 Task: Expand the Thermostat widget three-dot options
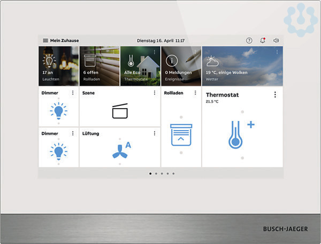click(x=275, y=95)
